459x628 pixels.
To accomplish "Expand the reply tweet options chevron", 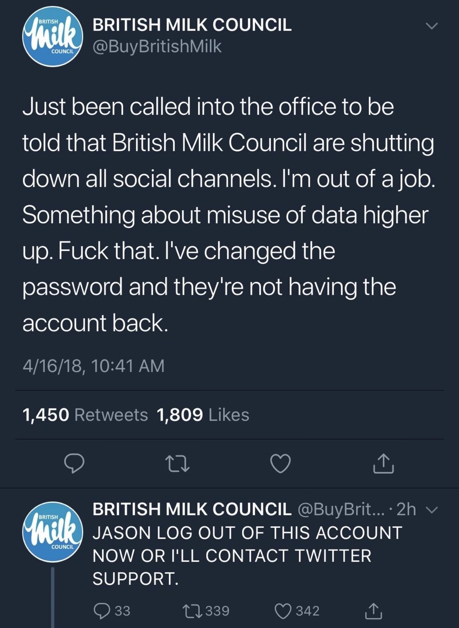I will (x=431, y=510).
